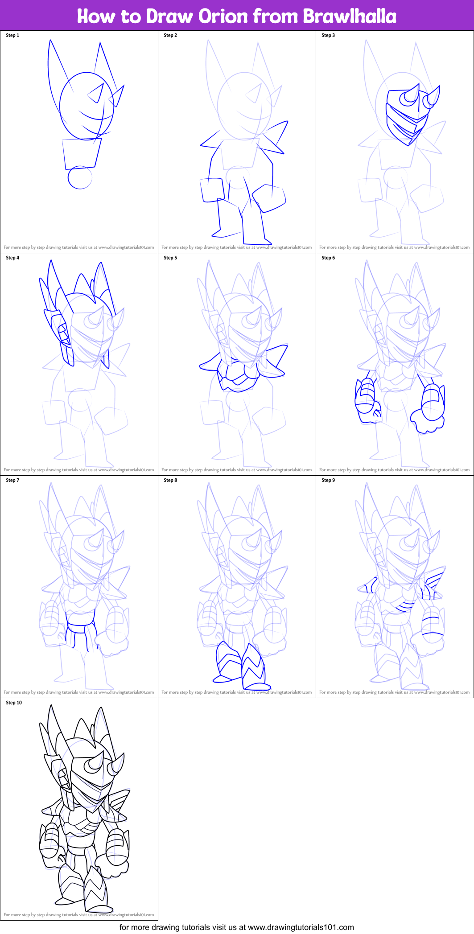Open the Step 7 drawing thumbnail
Viewport: 474px width, 934px height.
point(79,587)
